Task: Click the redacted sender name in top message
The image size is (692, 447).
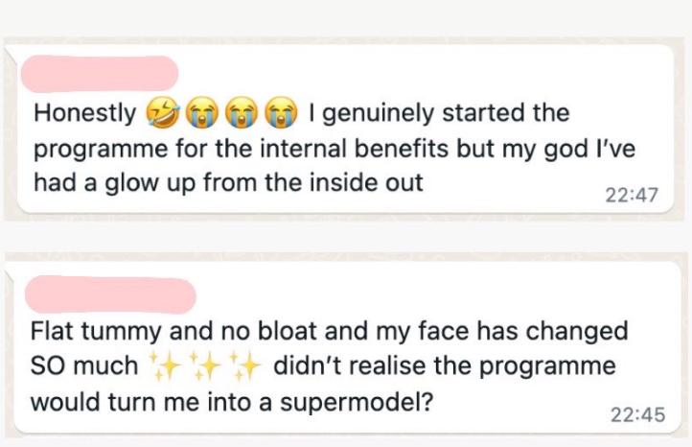Action: tap(99, 74)
